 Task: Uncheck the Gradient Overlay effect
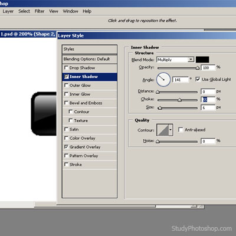pos(66,147)
